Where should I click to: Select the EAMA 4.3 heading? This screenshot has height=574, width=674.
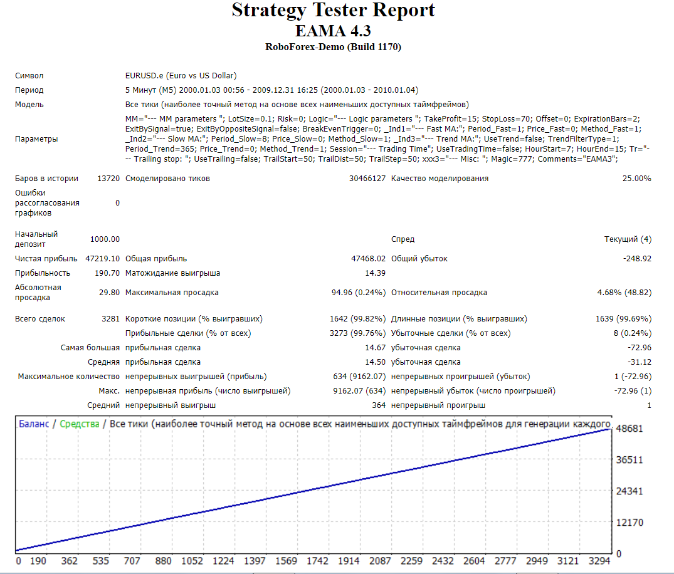click(333, 31)
